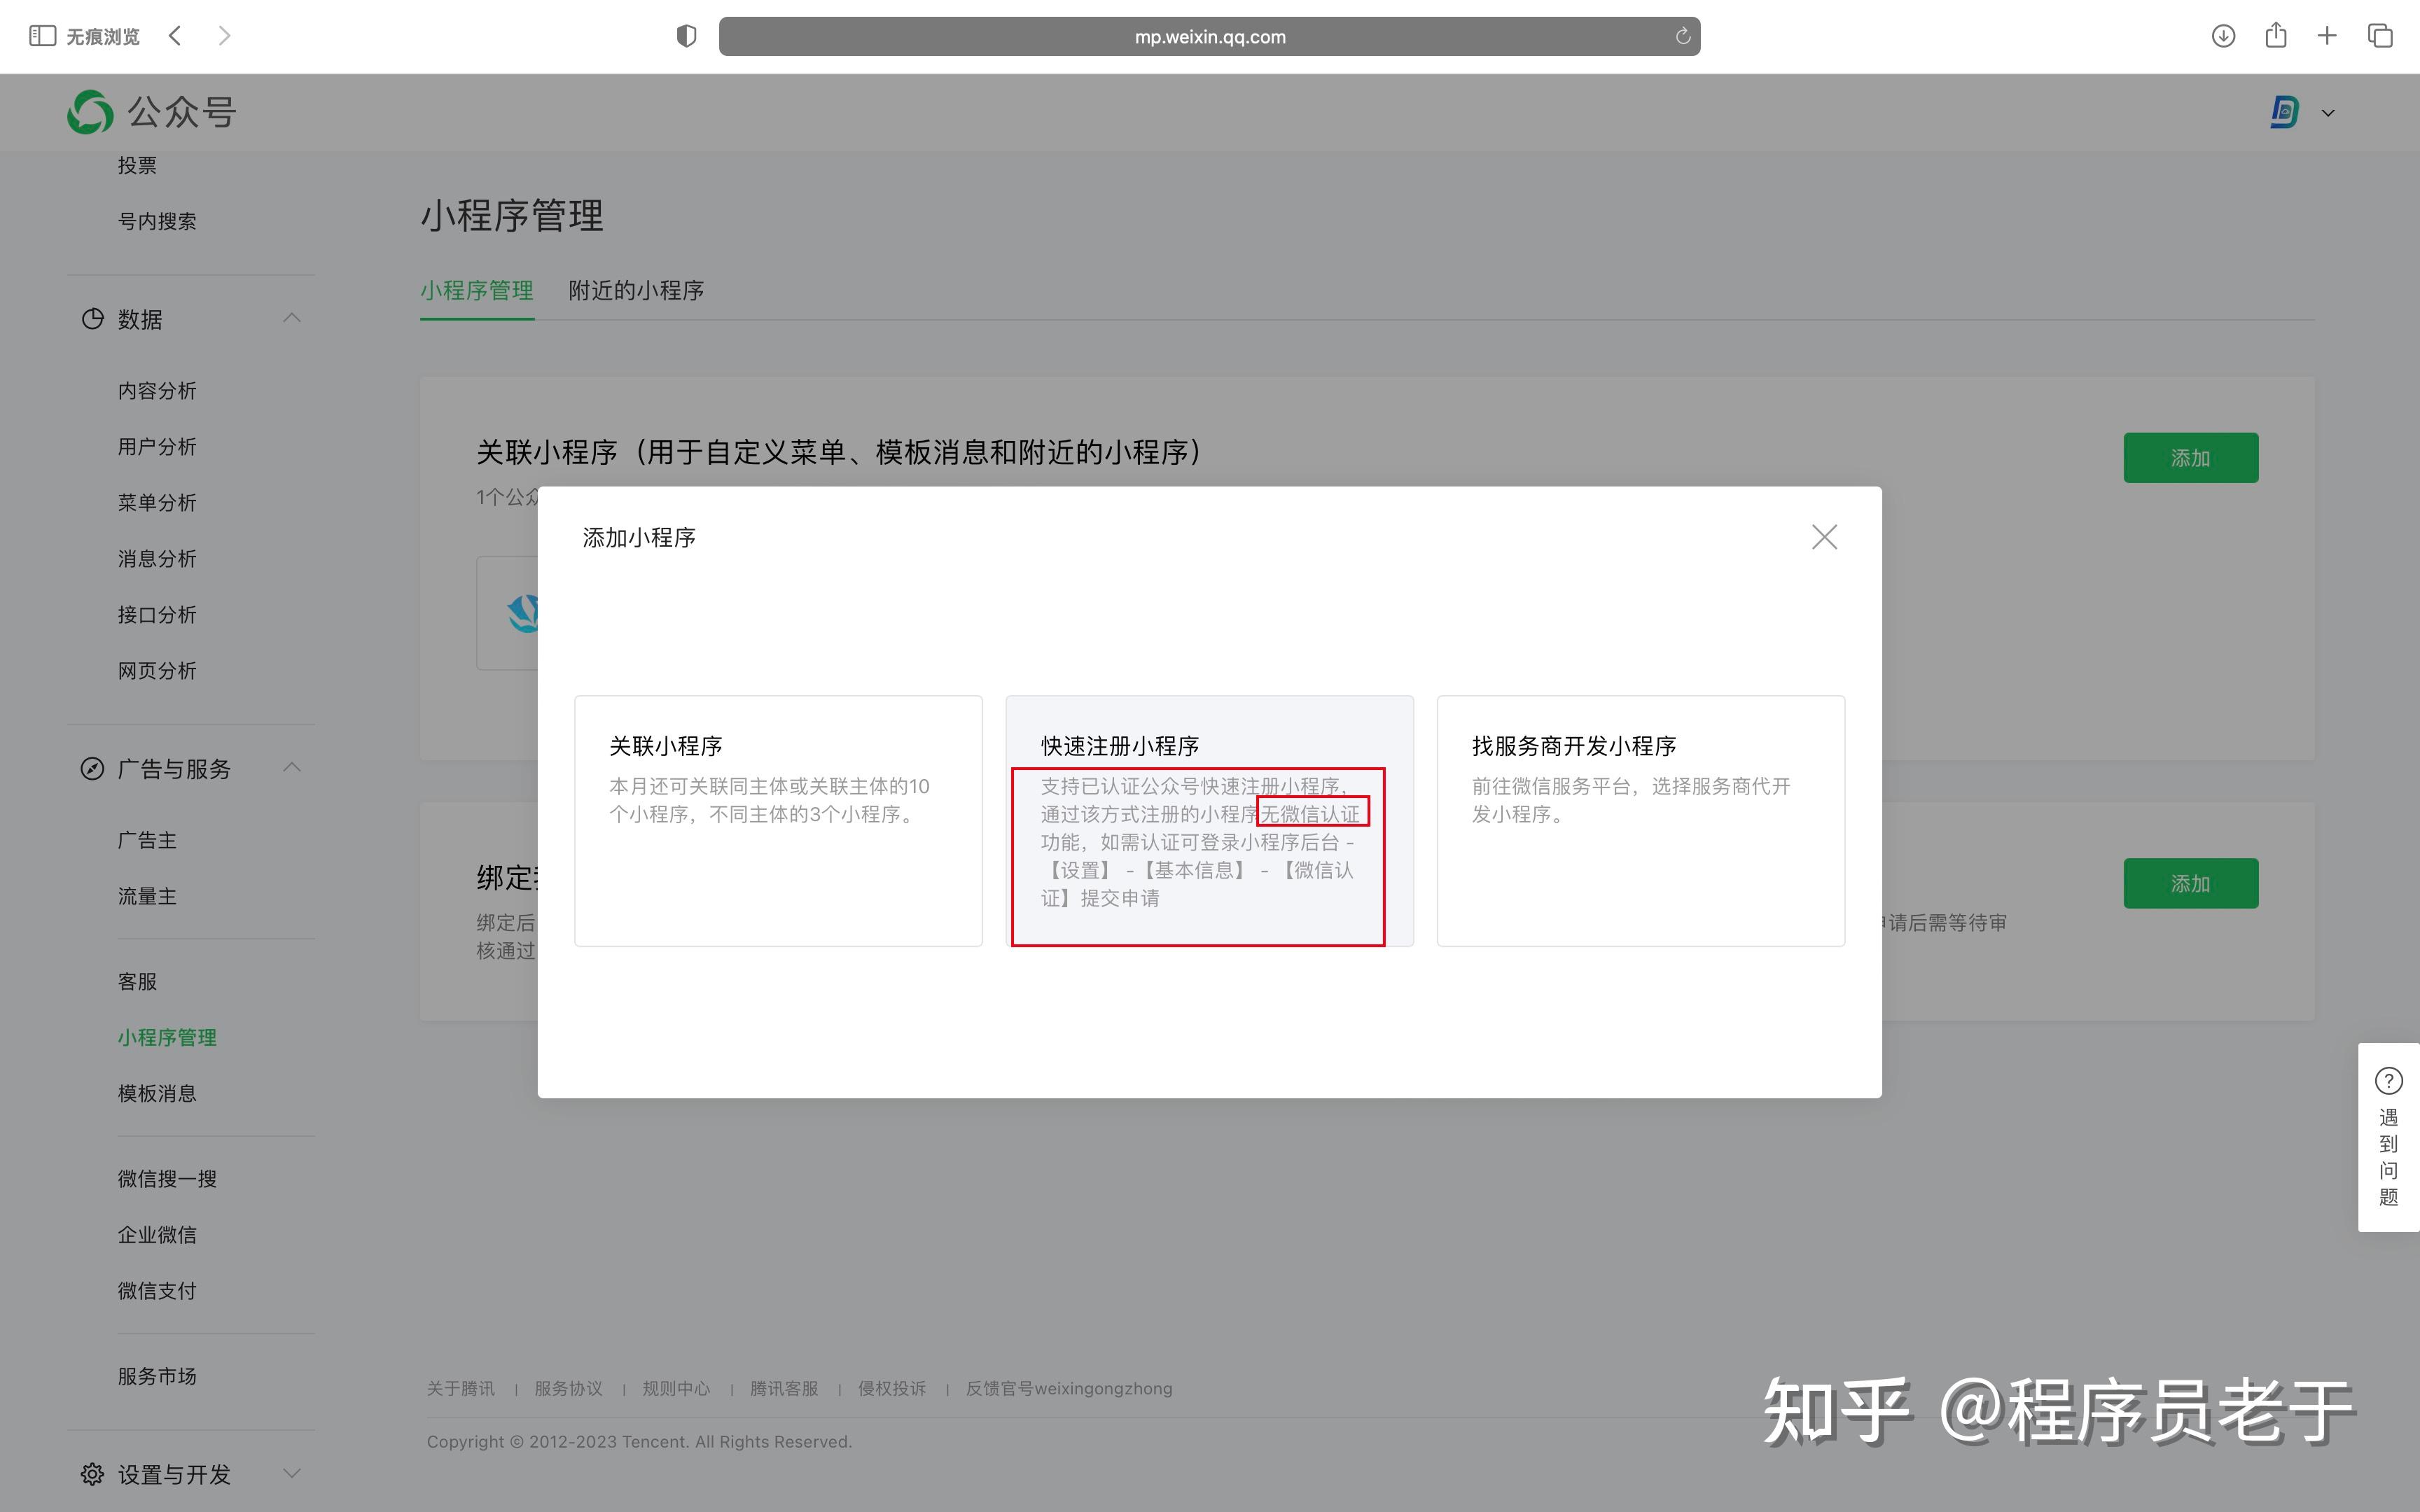Close the 添加小程序 dialog
This screenshot has height=1512, width=2420.
tap(1824, 537)
